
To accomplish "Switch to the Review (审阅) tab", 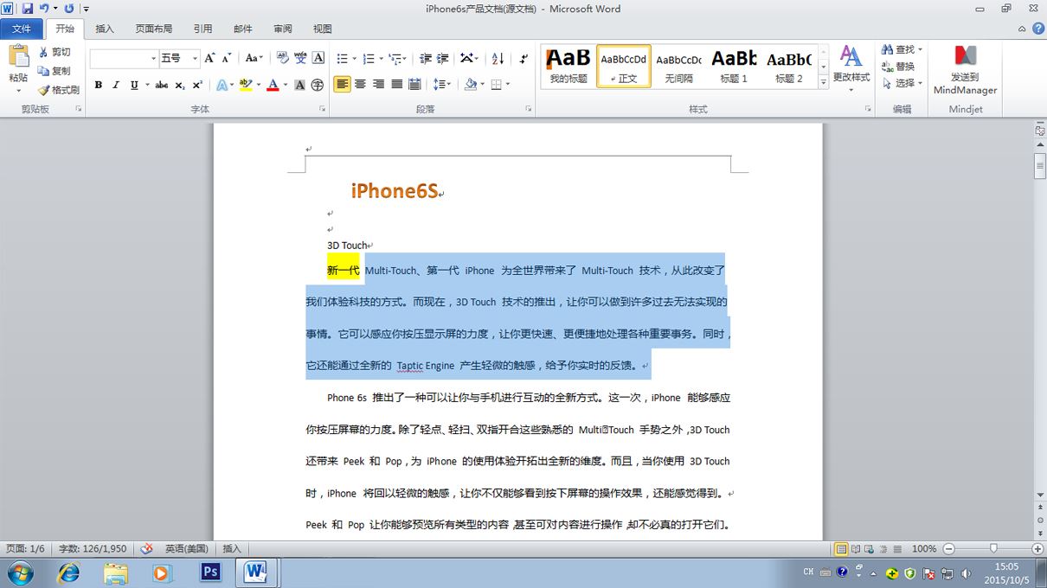I will tap(283, 29).
